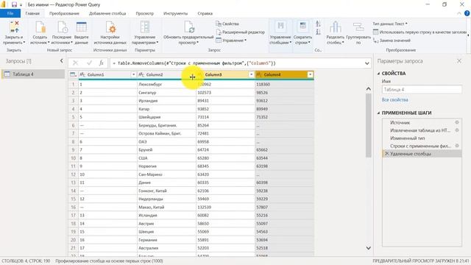Collapse the ПРИМЕНЕННЫЕ ШАГИ section
Screen dimensions: 471x265
click(379, 113)
